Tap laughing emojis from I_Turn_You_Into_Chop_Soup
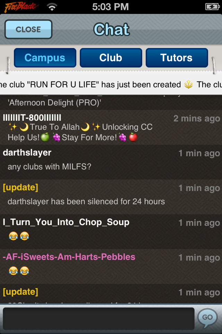 pyautogui.click(x=19, y=236)
